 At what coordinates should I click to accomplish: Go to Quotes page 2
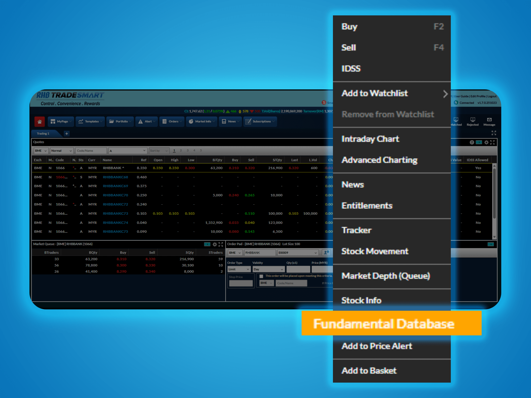pos(181,150)
